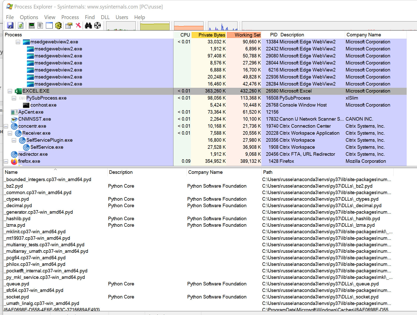Open the File menu

point(10,17)
